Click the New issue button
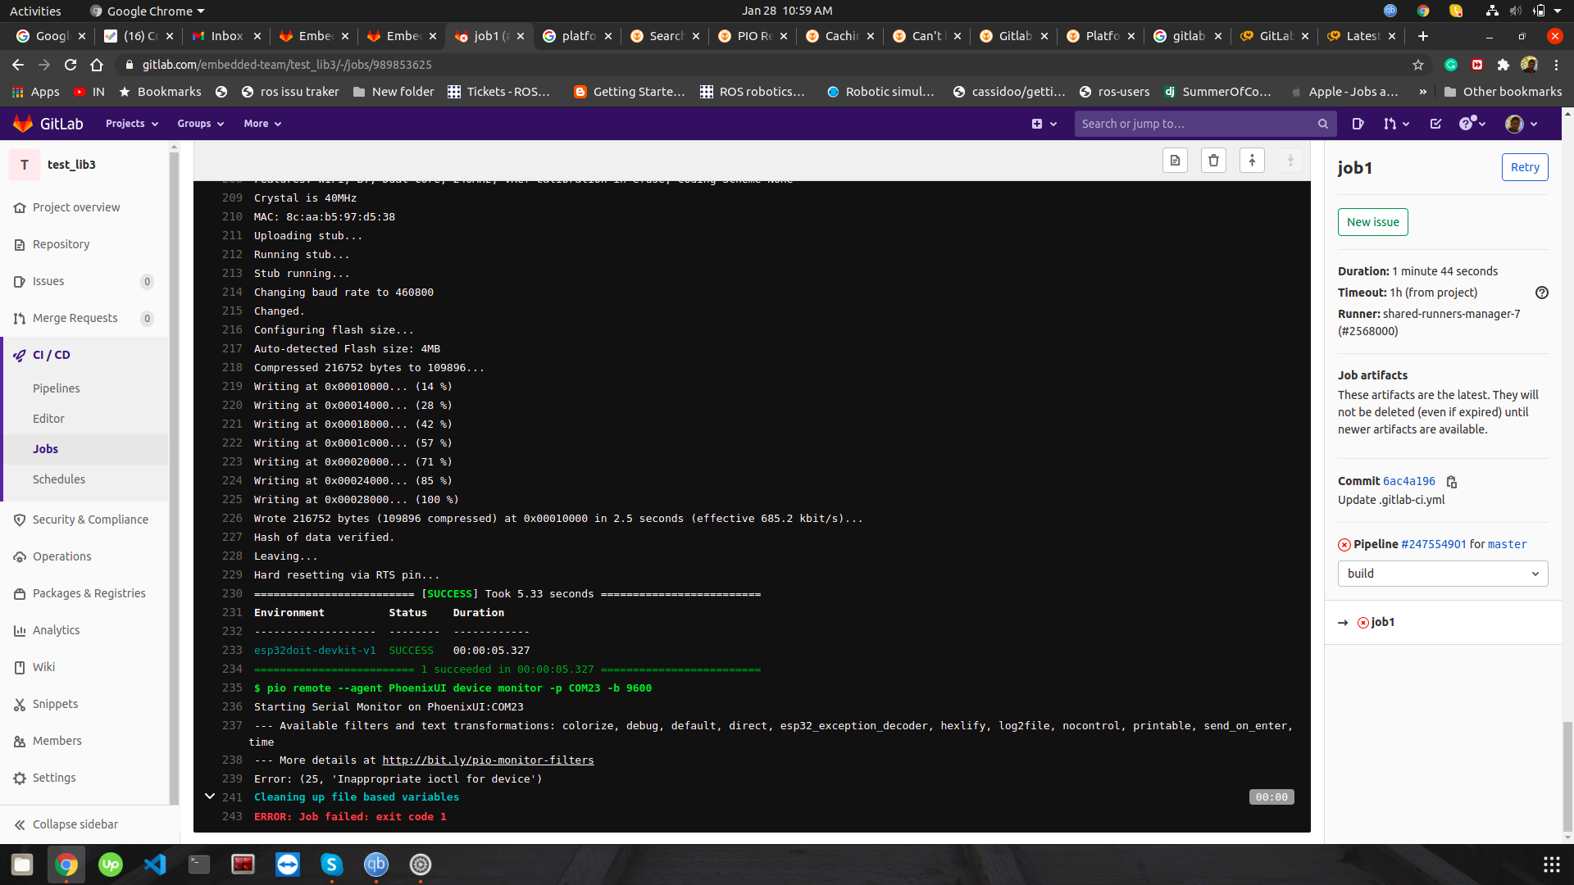Viewport: 1574px width, 885px height. [1372, 222]
